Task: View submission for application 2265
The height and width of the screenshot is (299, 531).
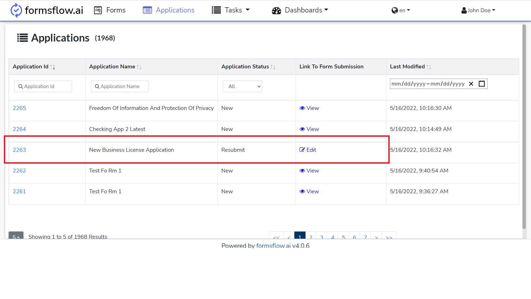Action: (x=309, y=108)
